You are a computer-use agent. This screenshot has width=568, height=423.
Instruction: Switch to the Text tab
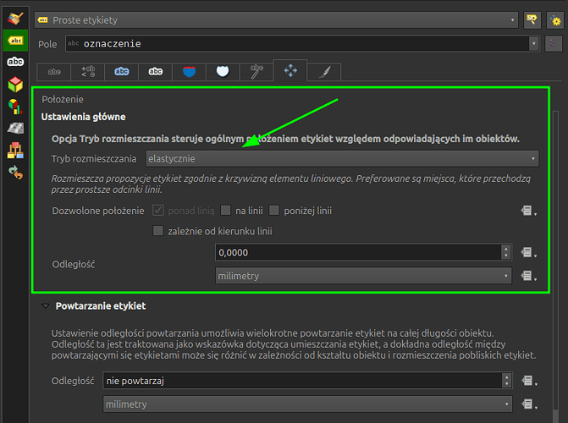click(x=54, y=72)
